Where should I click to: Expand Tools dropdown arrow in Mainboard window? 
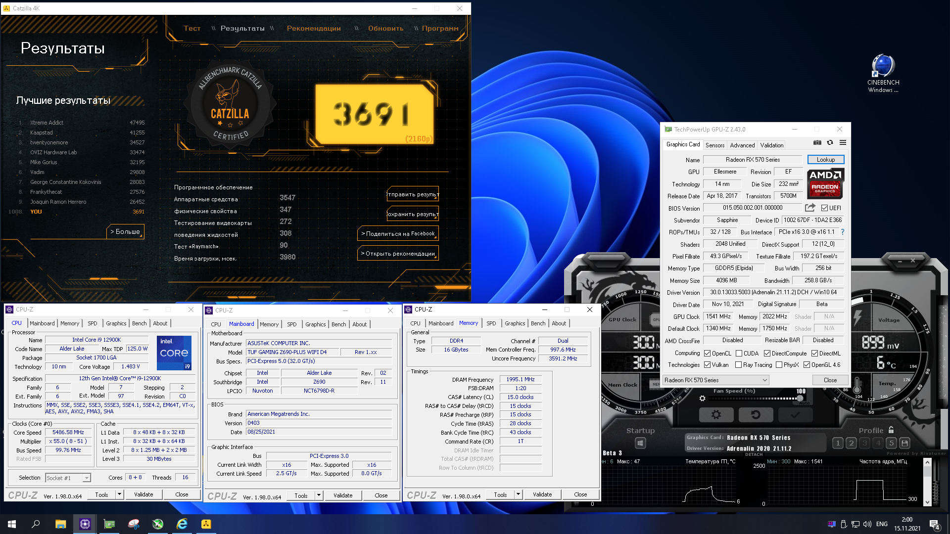pos(319,495)
